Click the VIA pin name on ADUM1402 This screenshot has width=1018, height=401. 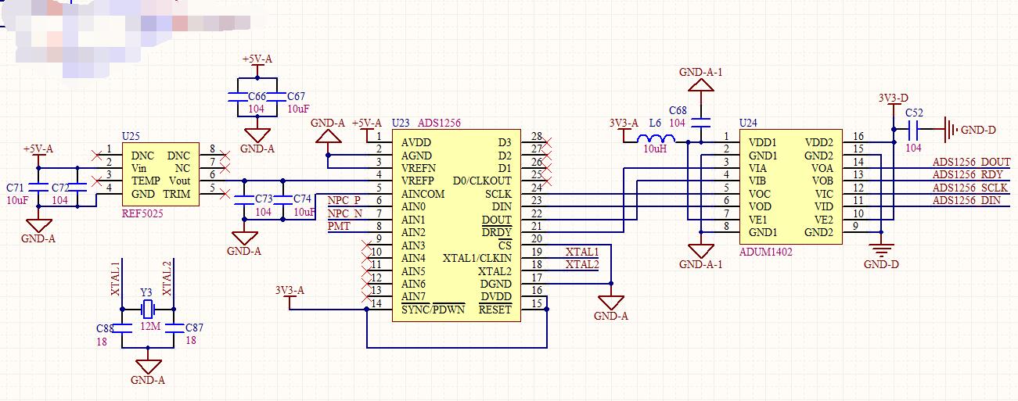click(x=758, y=168)
